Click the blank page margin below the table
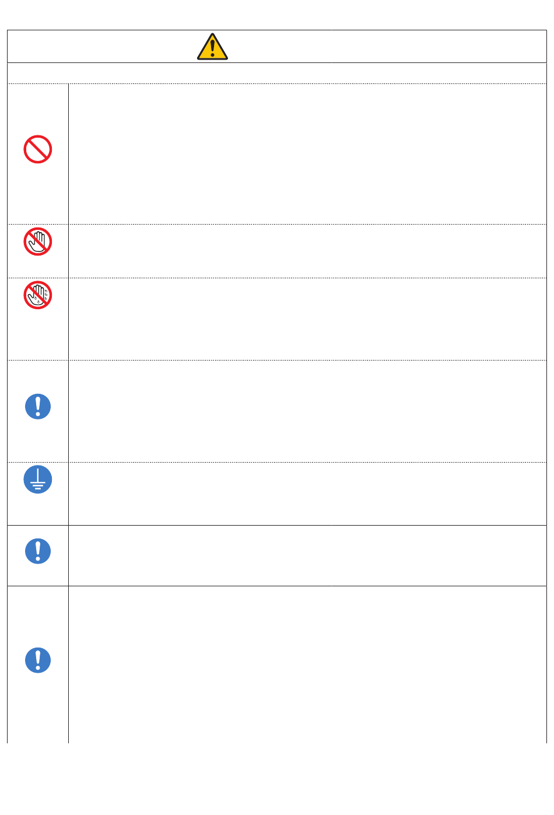554x815 pixels. [277, 779]
